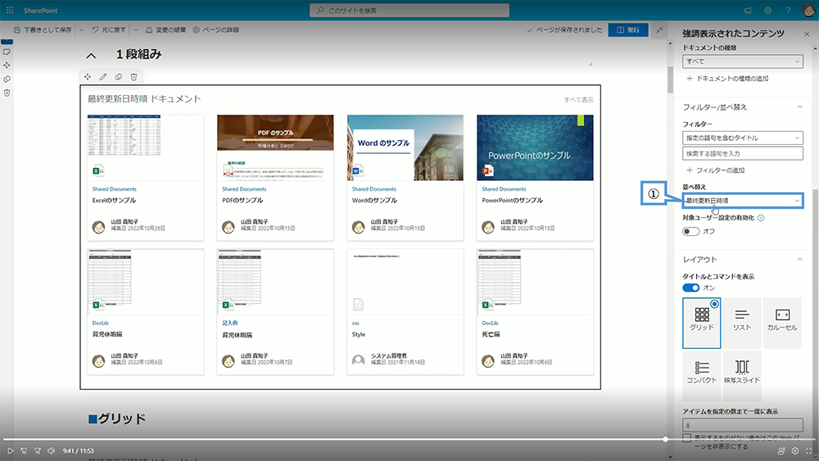Click the forward 10 seconds button
The image size is (819, 461).
38,450
